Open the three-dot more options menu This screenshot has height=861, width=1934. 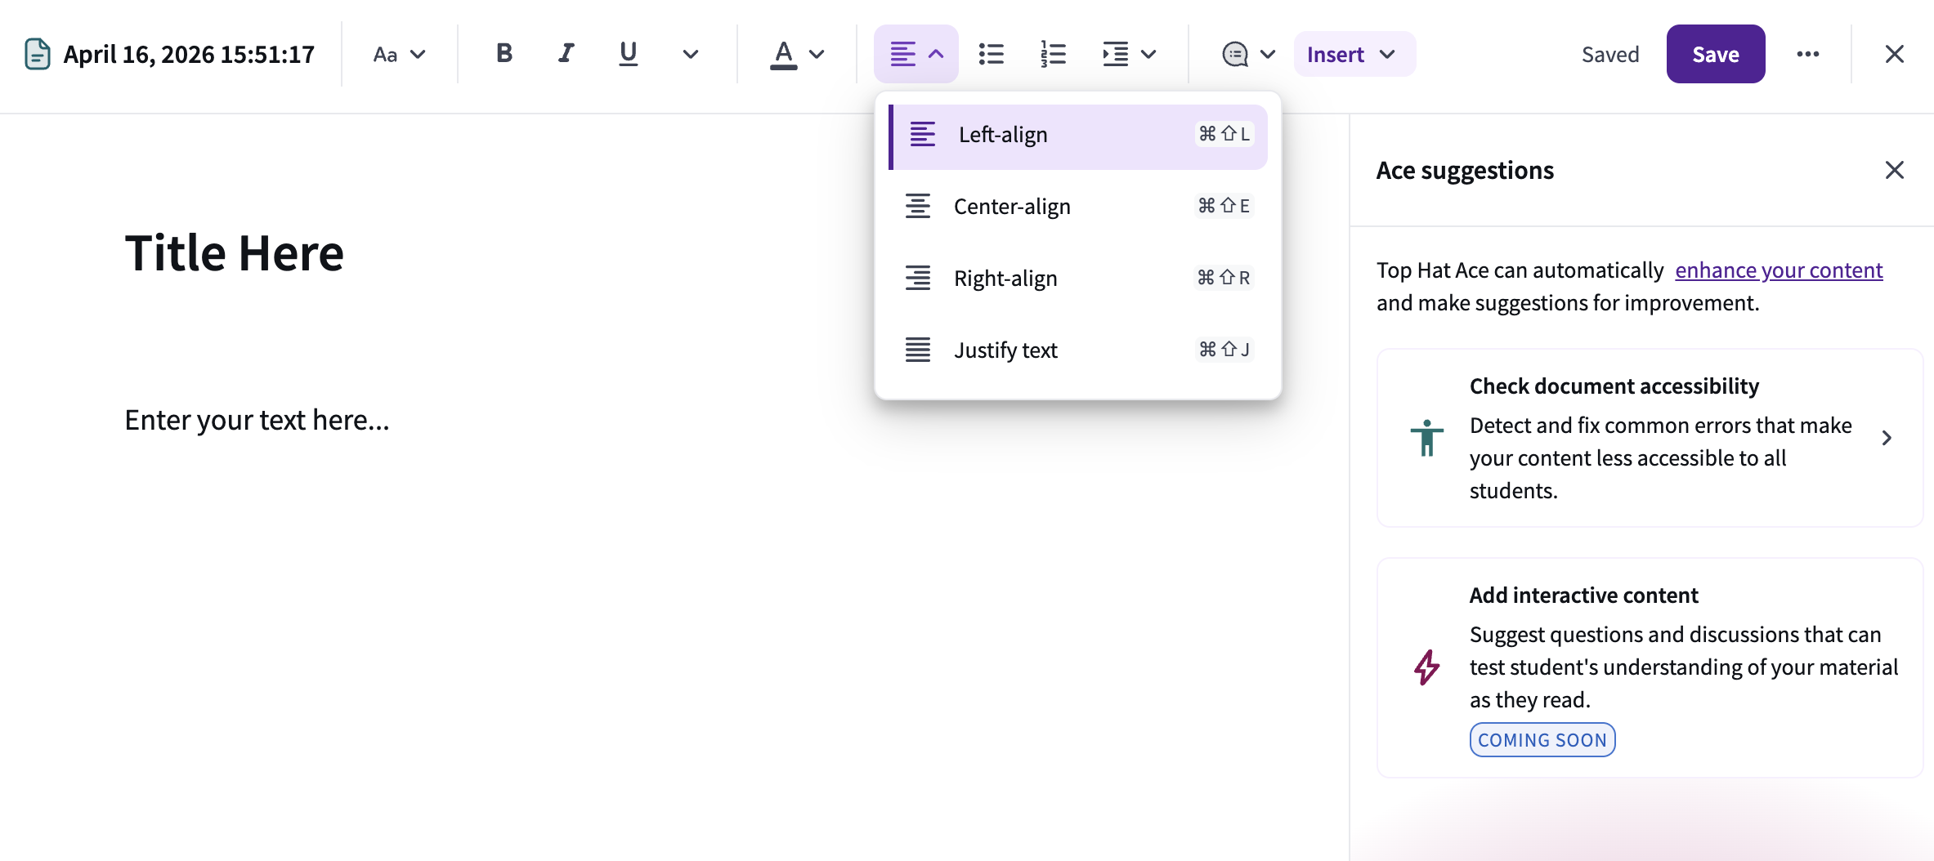coord(1807,54)
